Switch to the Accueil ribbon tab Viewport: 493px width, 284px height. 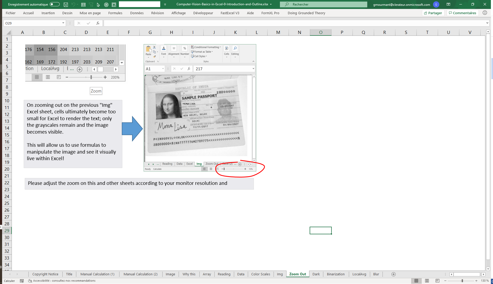[x=28, y=13]
